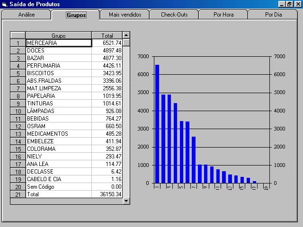Select row header number 5

pyautogui.click(x=18, y=73)
